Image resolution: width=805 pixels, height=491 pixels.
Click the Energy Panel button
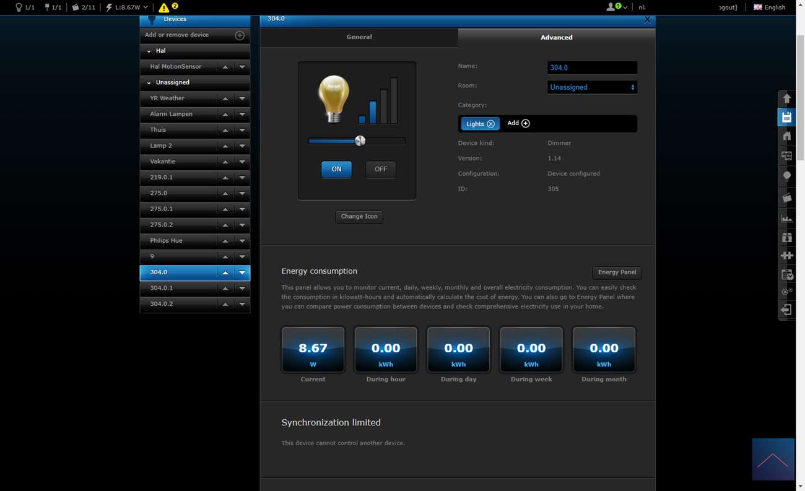coord(617,272)
